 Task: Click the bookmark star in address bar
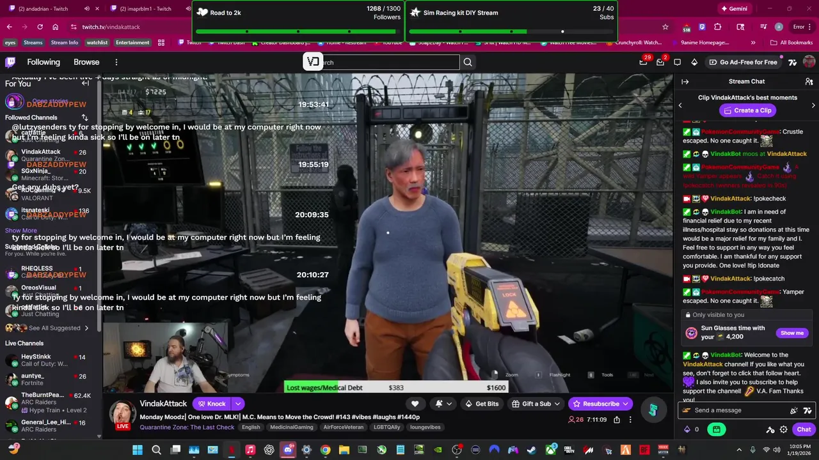click(665, 27)
